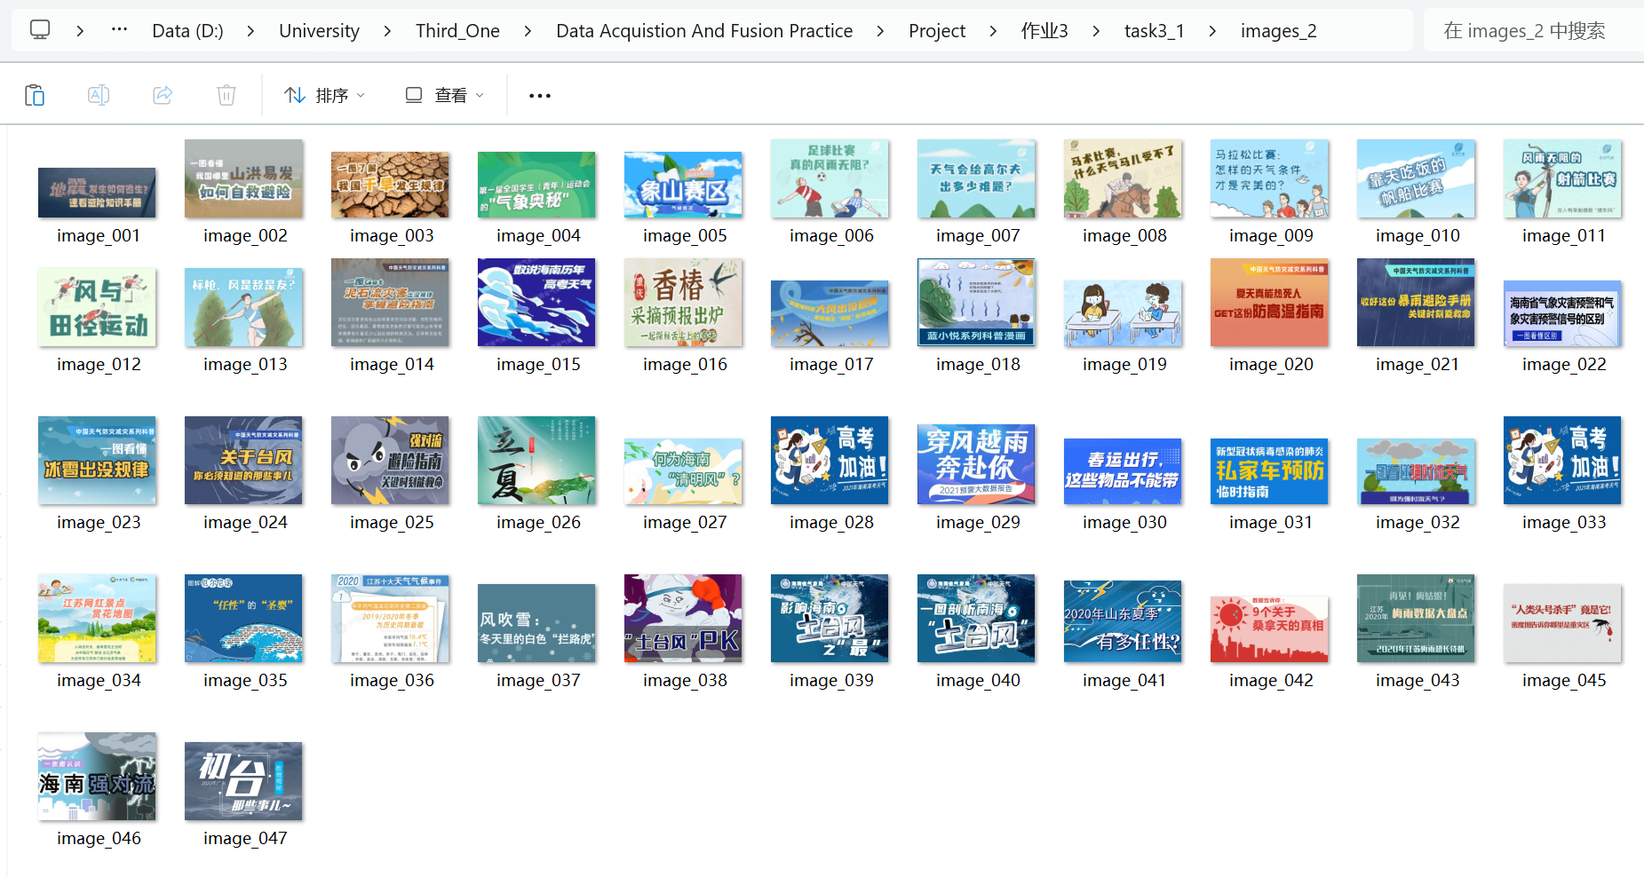Expand the chevron after Data Acqustion And Fusion Practice
Image resolution: width=1644 pixels, height=877 pixels.
880,31
